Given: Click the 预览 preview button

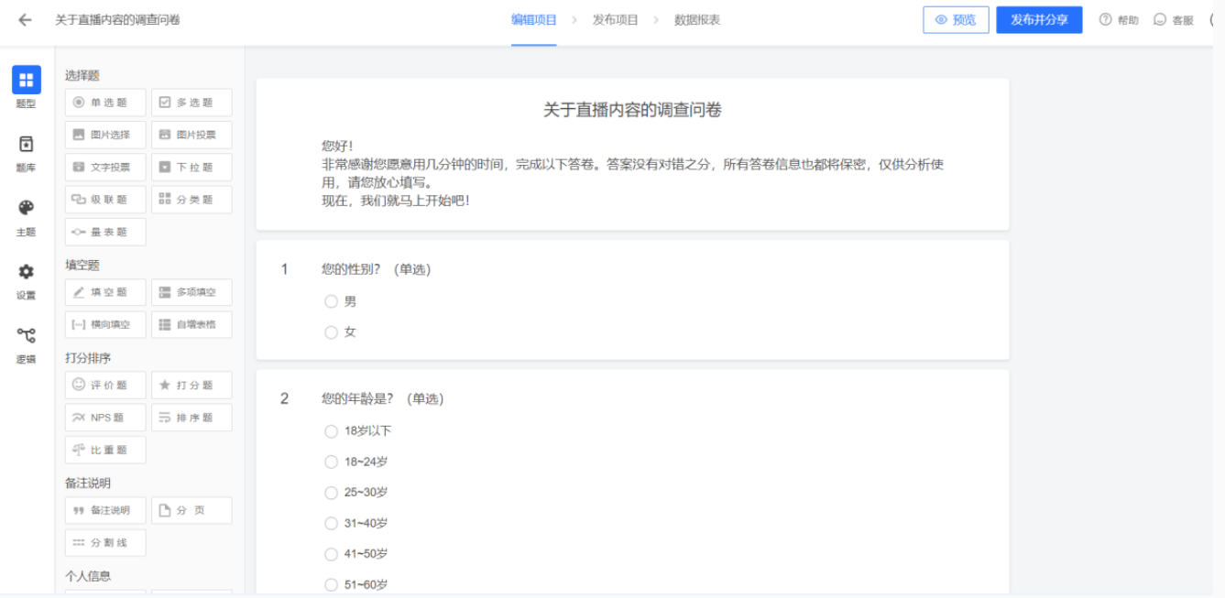Looking at the screenshot, I should (x=956, y=20).
